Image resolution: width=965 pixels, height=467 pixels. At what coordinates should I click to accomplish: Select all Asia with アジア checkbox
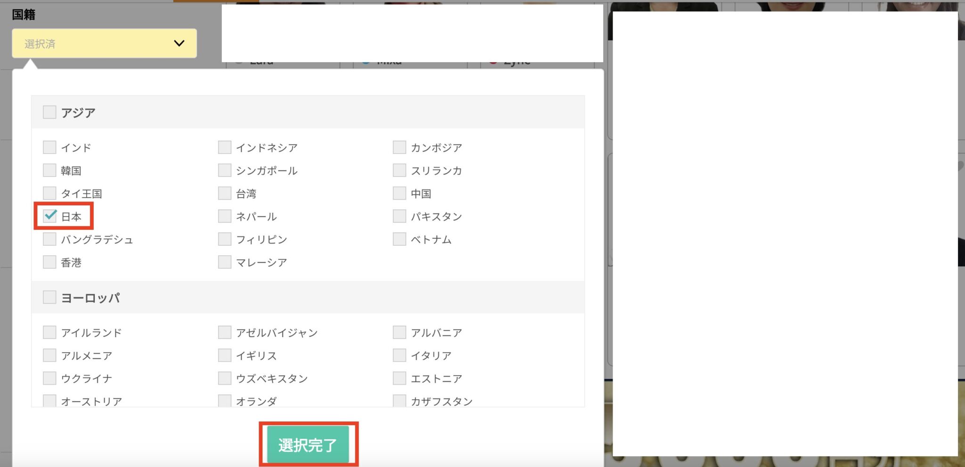click(x=49, y=113)
